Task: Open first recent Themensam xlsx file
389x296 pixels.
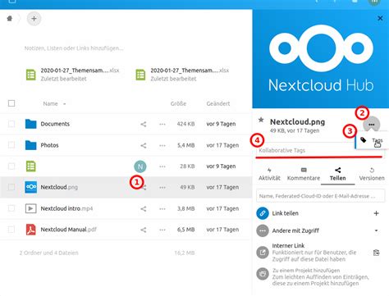Action: tap(72, 75)
